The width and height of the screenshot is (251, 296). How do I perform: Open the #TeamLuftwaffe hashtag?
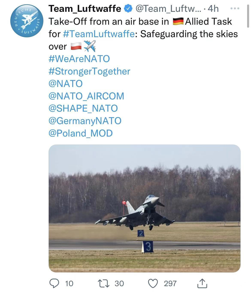pos(99,34)
